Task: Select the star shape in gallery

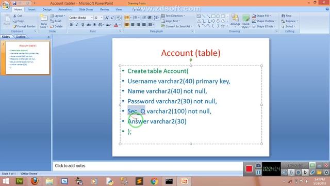Action: click(223, 26)
